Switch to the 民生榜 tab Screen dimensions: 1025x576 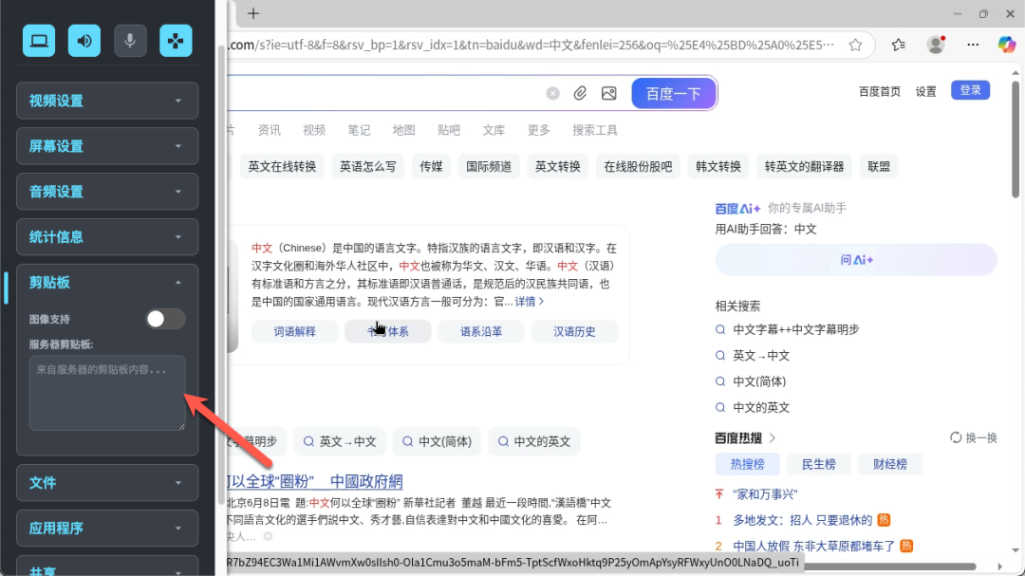click(818, 464)
